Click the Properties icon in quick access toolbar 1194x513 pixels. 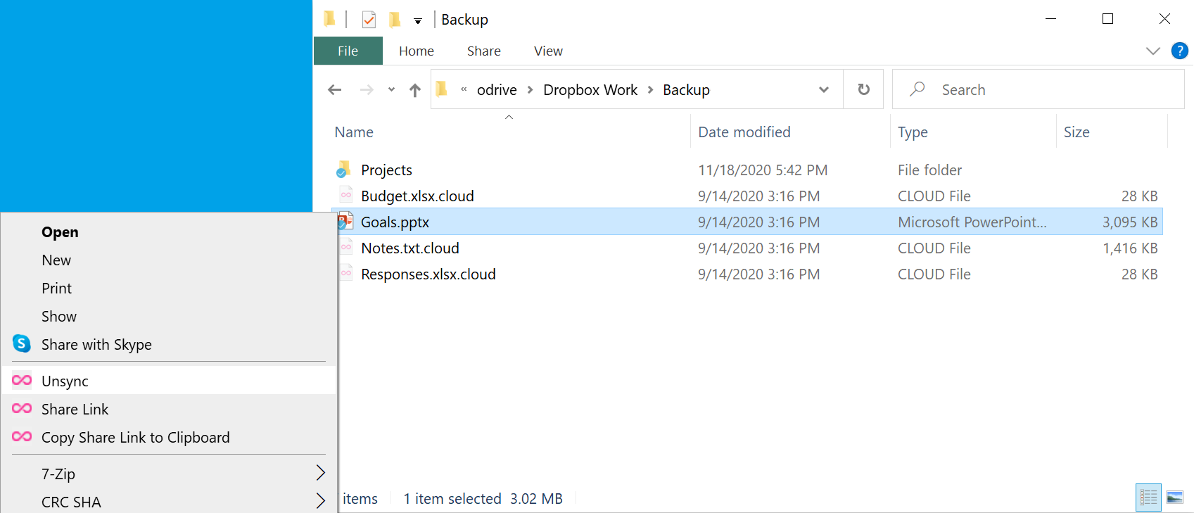(369, 20)
